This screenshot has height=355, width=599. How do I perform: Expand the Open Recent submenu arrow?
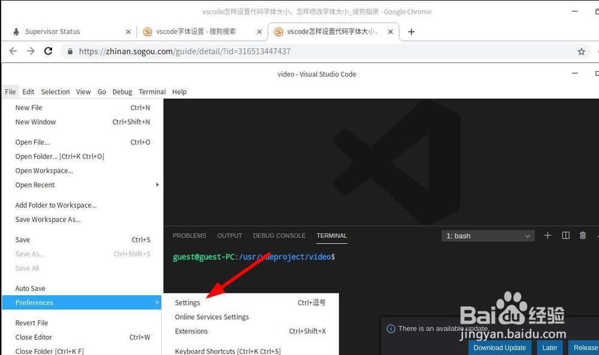158,185
